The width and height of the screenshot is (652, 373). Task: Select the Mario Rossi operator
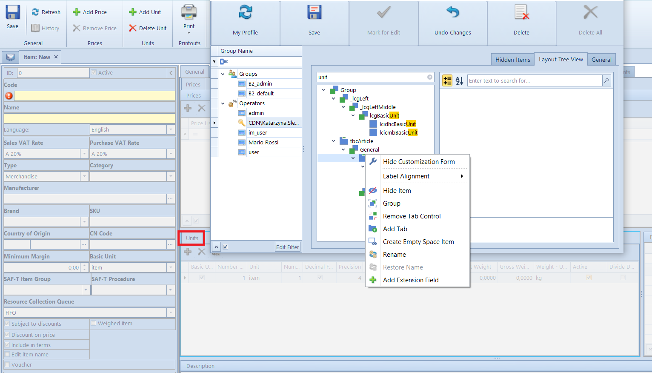click(263, 143)
